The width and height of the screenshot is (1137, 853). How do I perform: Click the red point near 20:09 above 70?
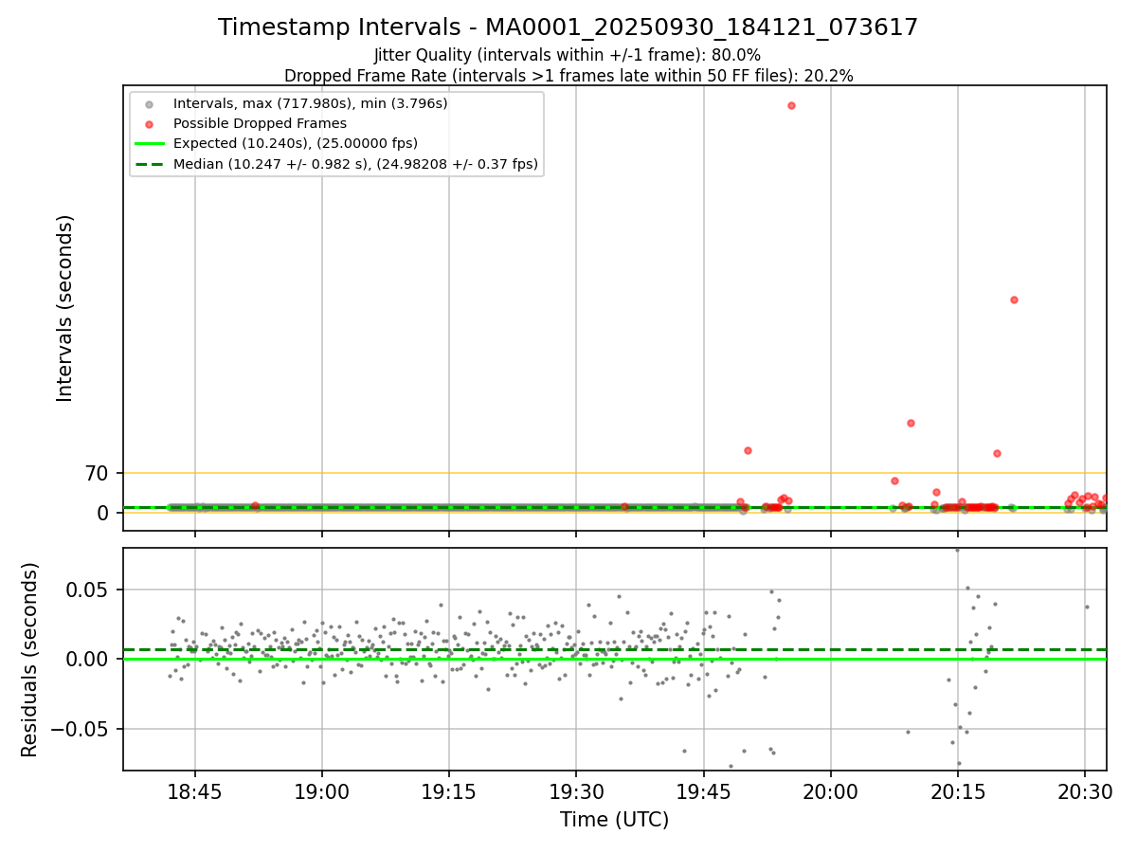point(911,423)
